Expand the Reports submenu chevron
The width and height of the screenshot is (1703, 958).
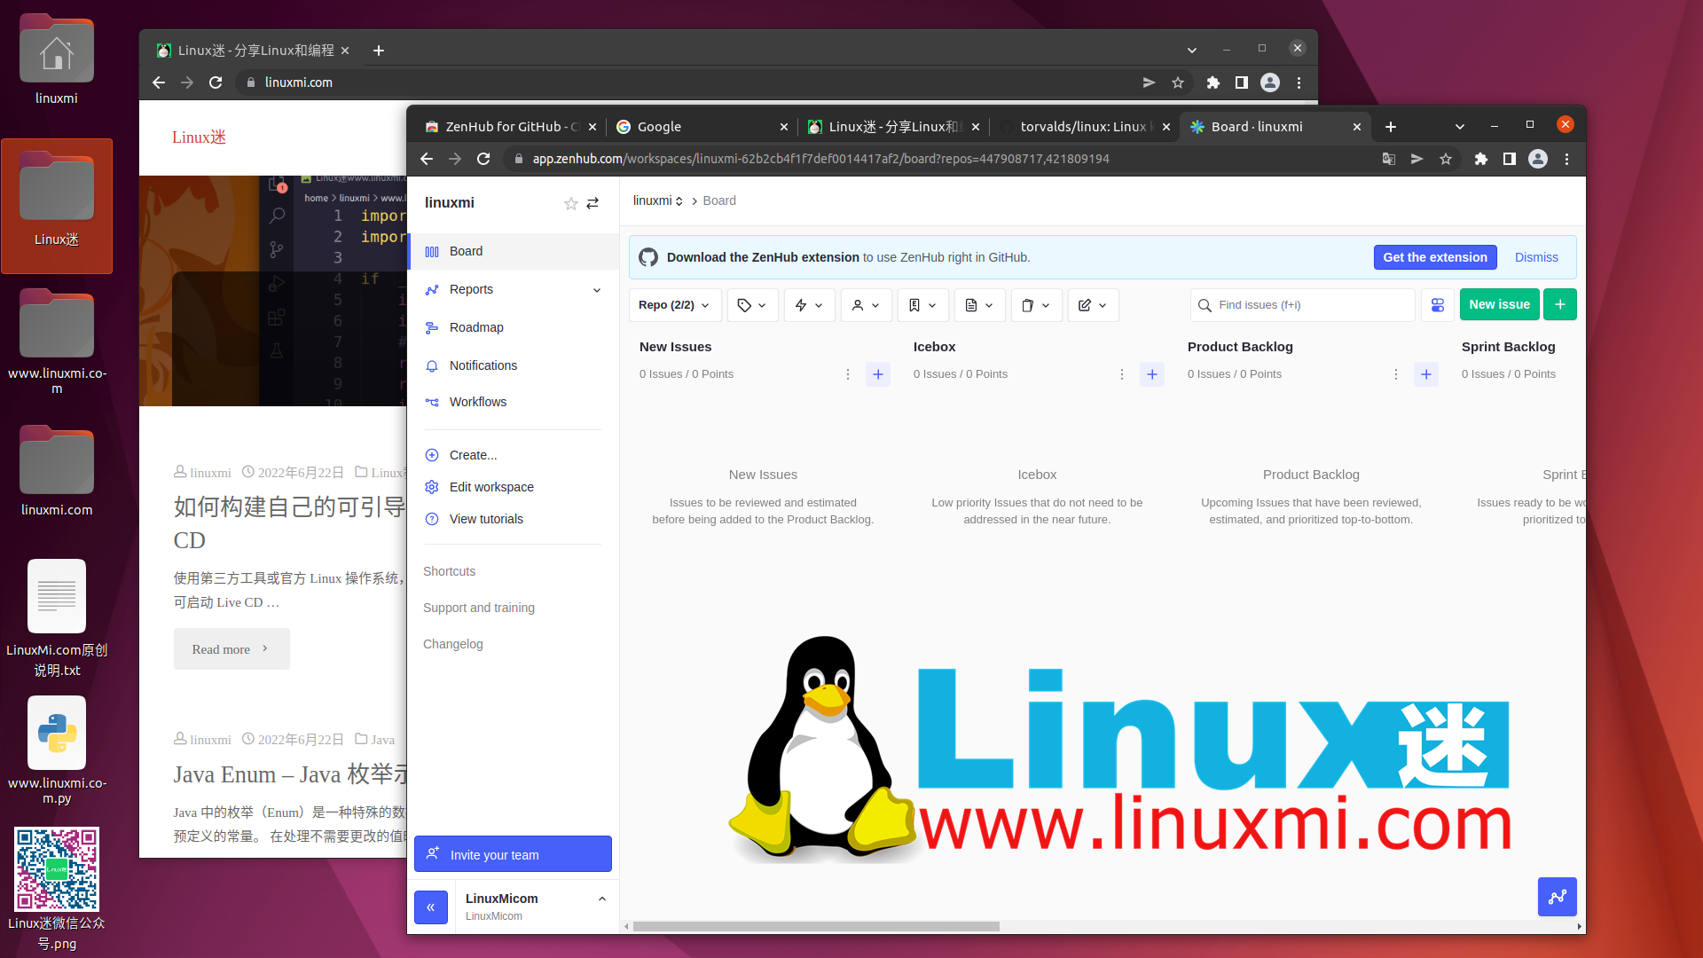[597, 290]
